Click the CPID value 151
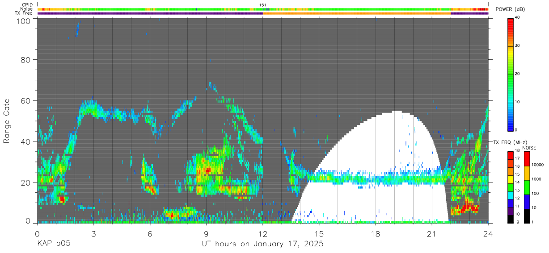 pyautogui.click(x=263, y=5)
